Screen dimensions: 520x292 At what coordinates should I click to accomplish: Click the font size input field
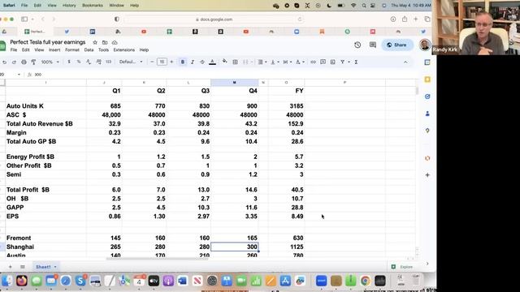(x=162, y=62)
